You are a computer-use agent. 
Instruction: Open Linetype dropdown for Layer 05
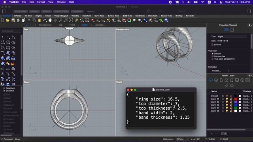point(247,111)
